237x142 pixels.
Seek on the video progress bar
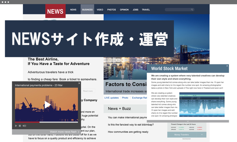point(47,122)
